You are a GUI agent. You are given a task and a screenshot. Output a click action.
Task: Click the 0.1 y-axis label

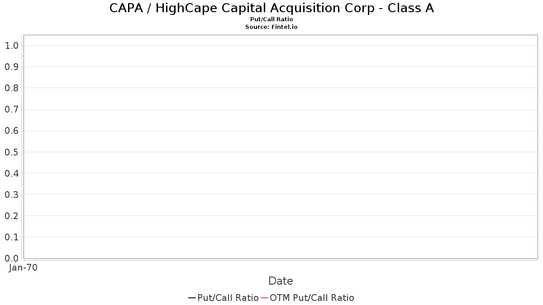point(11,237)
